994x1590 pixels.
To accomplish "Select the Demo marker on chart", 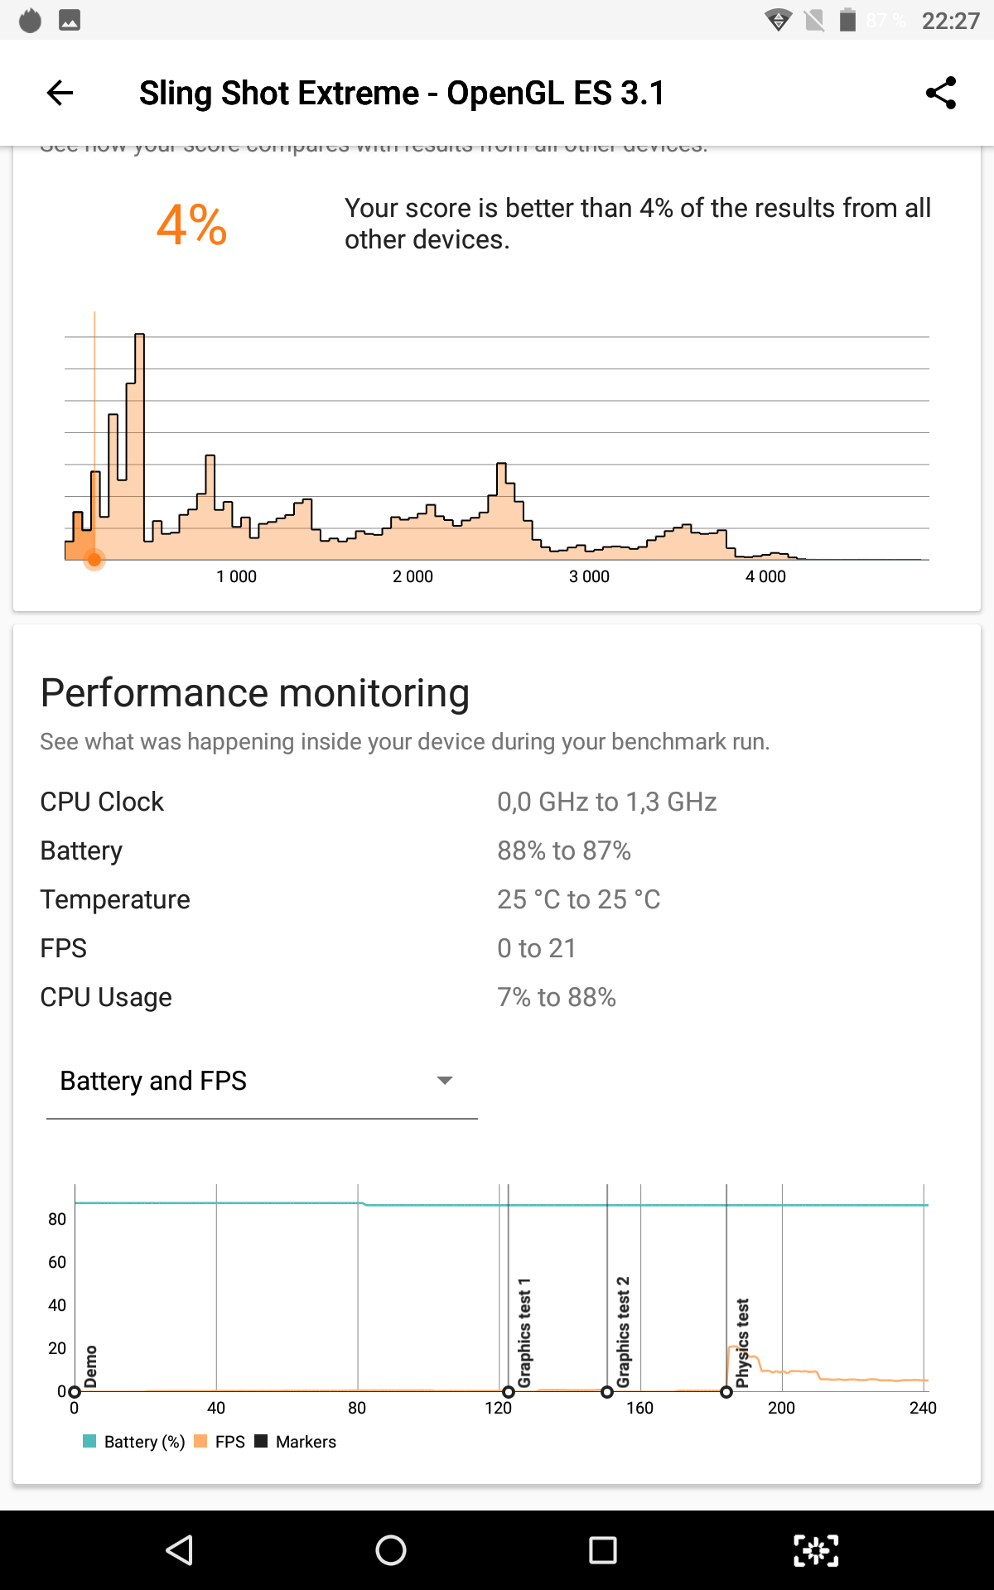I will [75, 1392].
